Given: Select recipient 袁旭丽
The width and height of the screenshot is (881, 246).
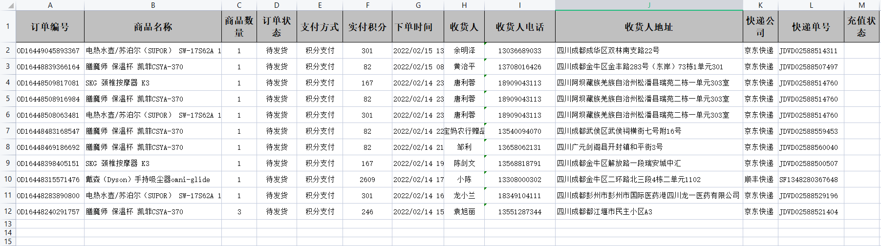Looking at the screenshot, I should click(x=464, y=211).
